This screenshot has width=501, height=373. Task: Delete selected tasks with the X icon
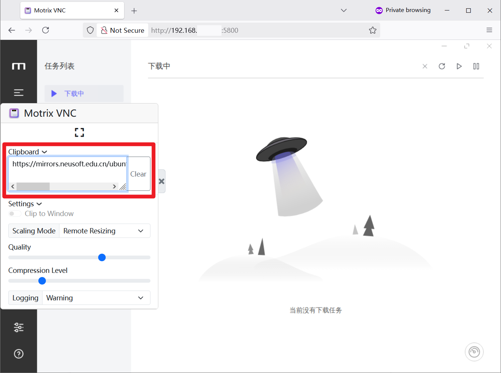425,66
